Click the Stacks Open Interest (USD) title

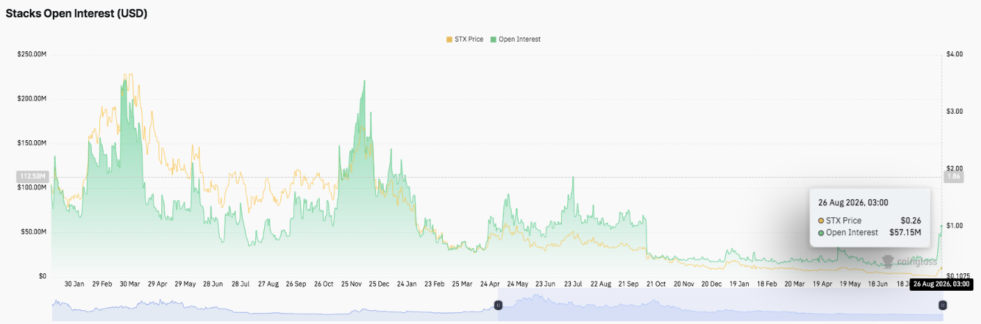click(76, 13)
